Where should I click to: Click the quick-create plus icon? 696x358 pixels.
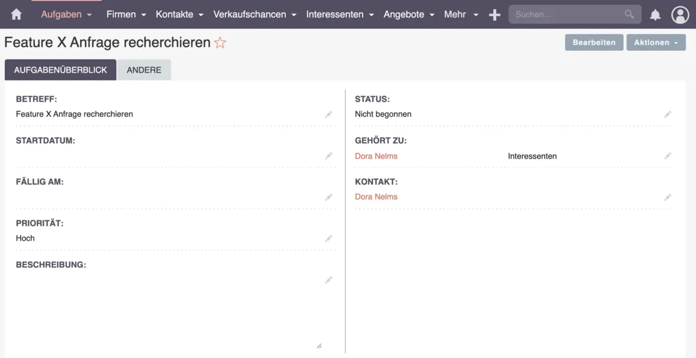click(x=495, y=14)
